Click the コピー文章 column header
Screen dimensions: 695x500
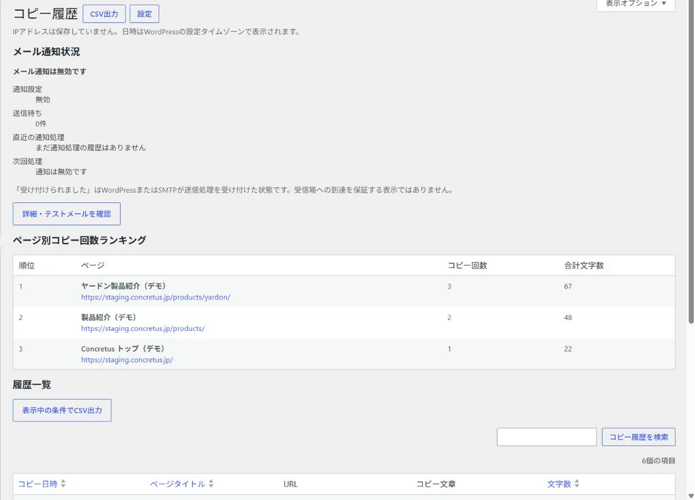click(x=436, y=484)
